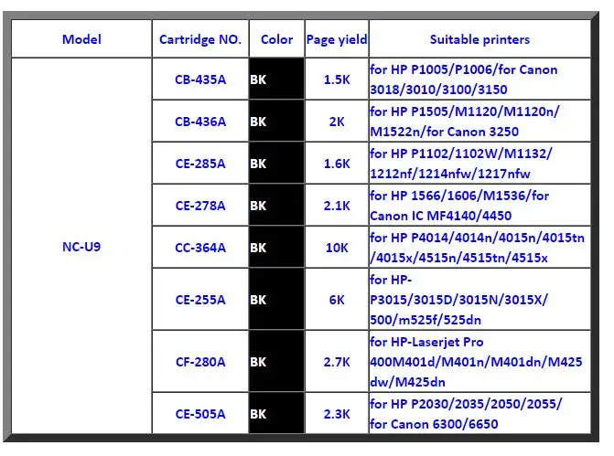Viewport: 614px width, 456px height.
Task: Select cartridge number CE-505A
Action: tap(200, 414)
